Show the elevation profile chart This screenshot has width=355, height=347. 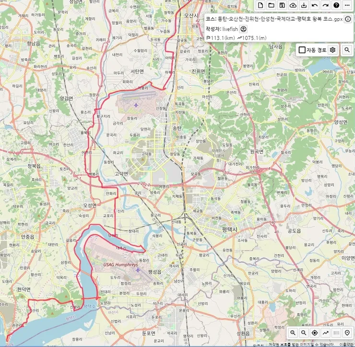click(x=326, y=333)
